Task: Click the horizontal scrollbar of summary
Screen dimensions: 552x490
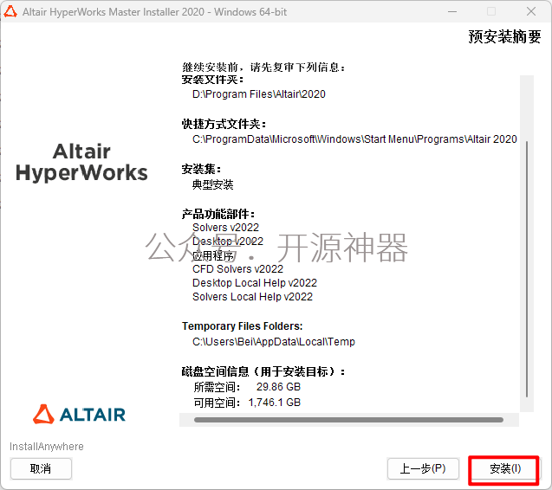Action: [x=348, y=420]
